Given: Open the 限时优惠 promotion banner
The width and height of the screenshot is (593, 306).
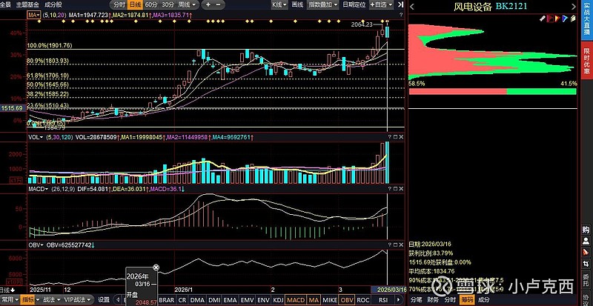Looking at the screenshot, I should (586, 59).
